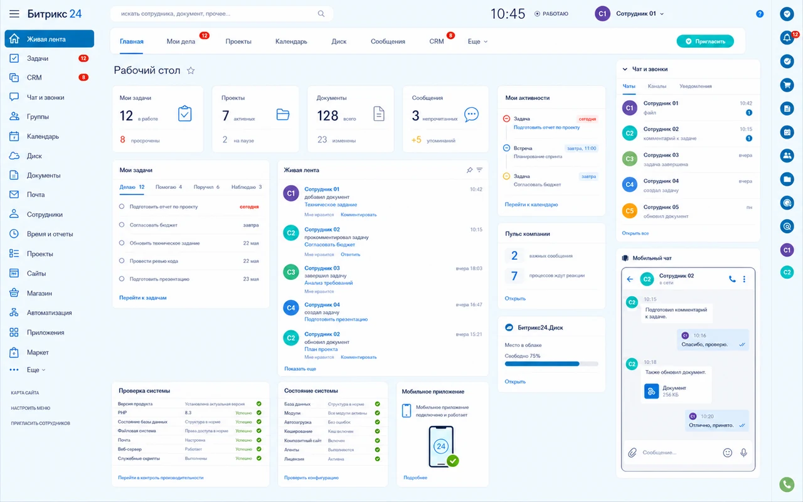Mark task Обновить техническое задание as done
The width and height of the screenshot is (803, 502).
[x=122, y=243]
